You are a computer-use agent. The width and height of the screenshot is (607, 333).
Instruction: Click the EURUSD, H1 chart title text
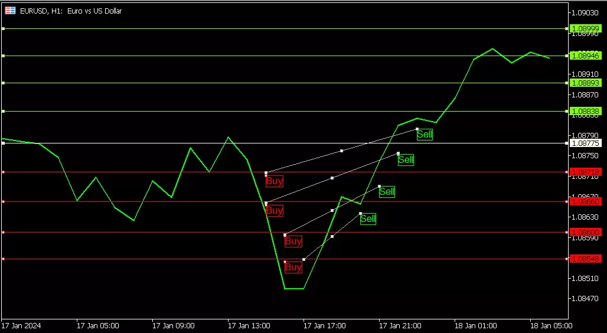(71, 11)
